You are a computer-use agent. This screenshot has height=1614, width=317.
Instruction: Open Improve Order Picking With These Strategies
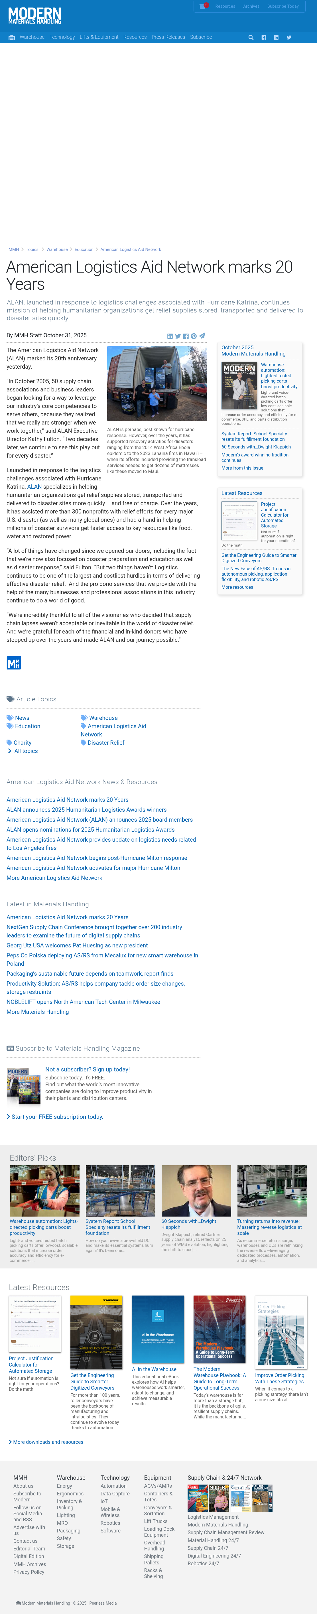pos(279,1379)
